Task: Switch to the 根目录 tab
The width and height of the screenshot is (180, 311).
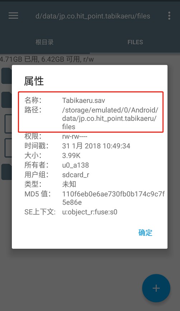Action: point(45,42)
